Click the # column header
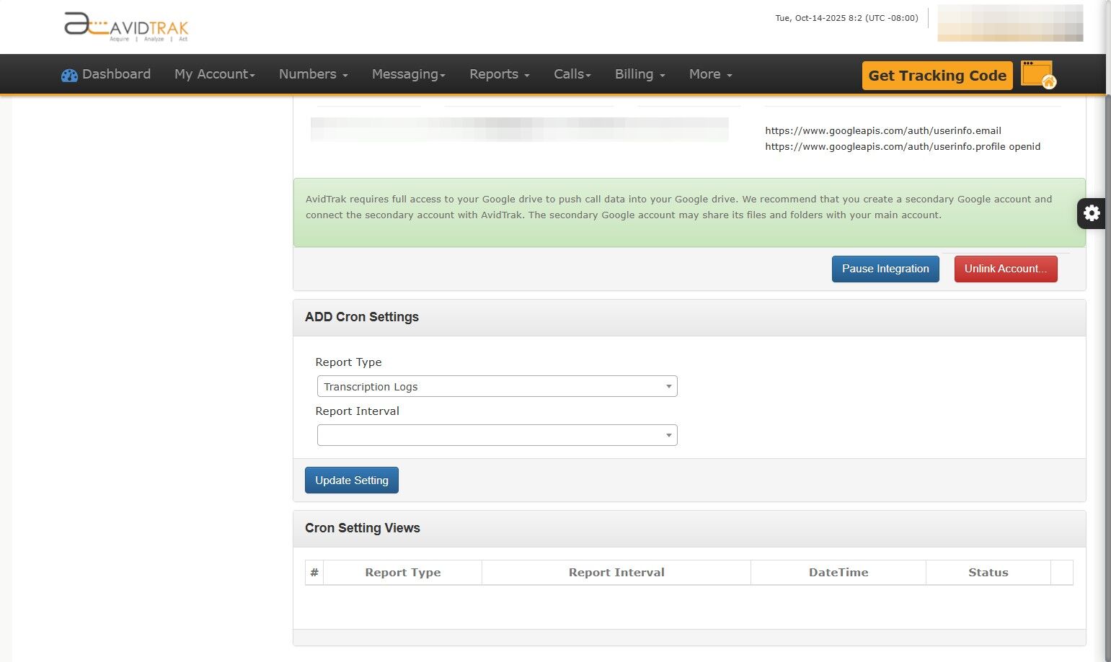 pyautogui.click(x=314, y=573)
